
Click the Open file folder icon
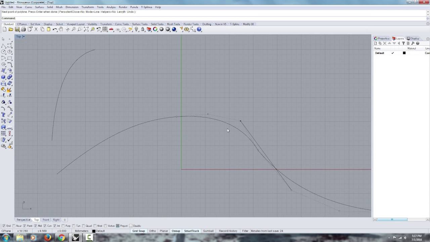(x=11, y=30)
